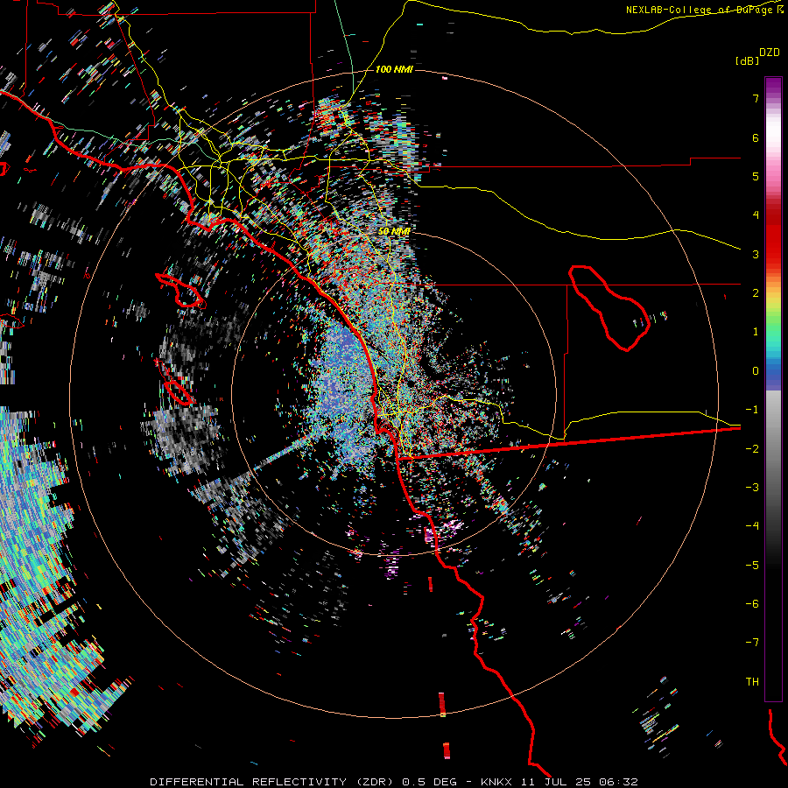Click the red section of the color bar
Image resolution: width=788 pixels, height=788 pixels.
773,236
